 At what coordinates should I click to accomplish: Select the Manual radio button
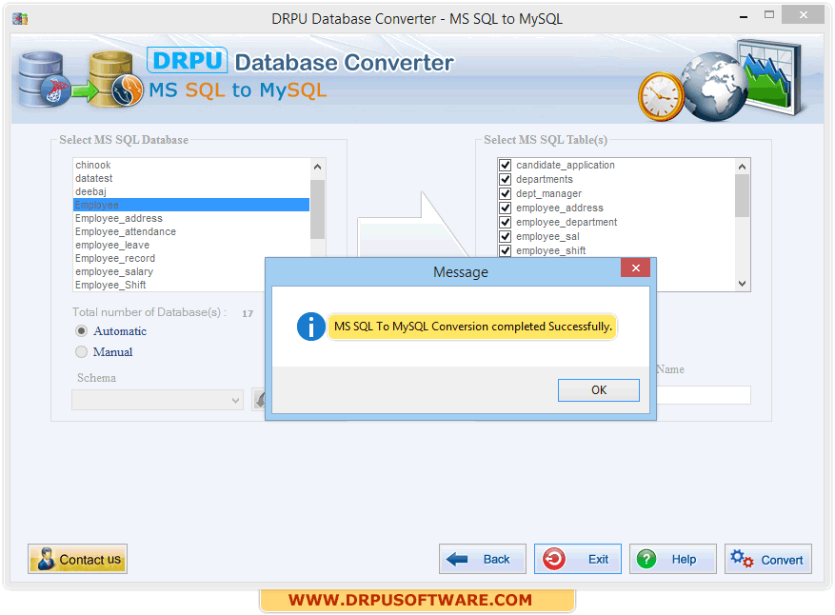(x=81, y=352)
